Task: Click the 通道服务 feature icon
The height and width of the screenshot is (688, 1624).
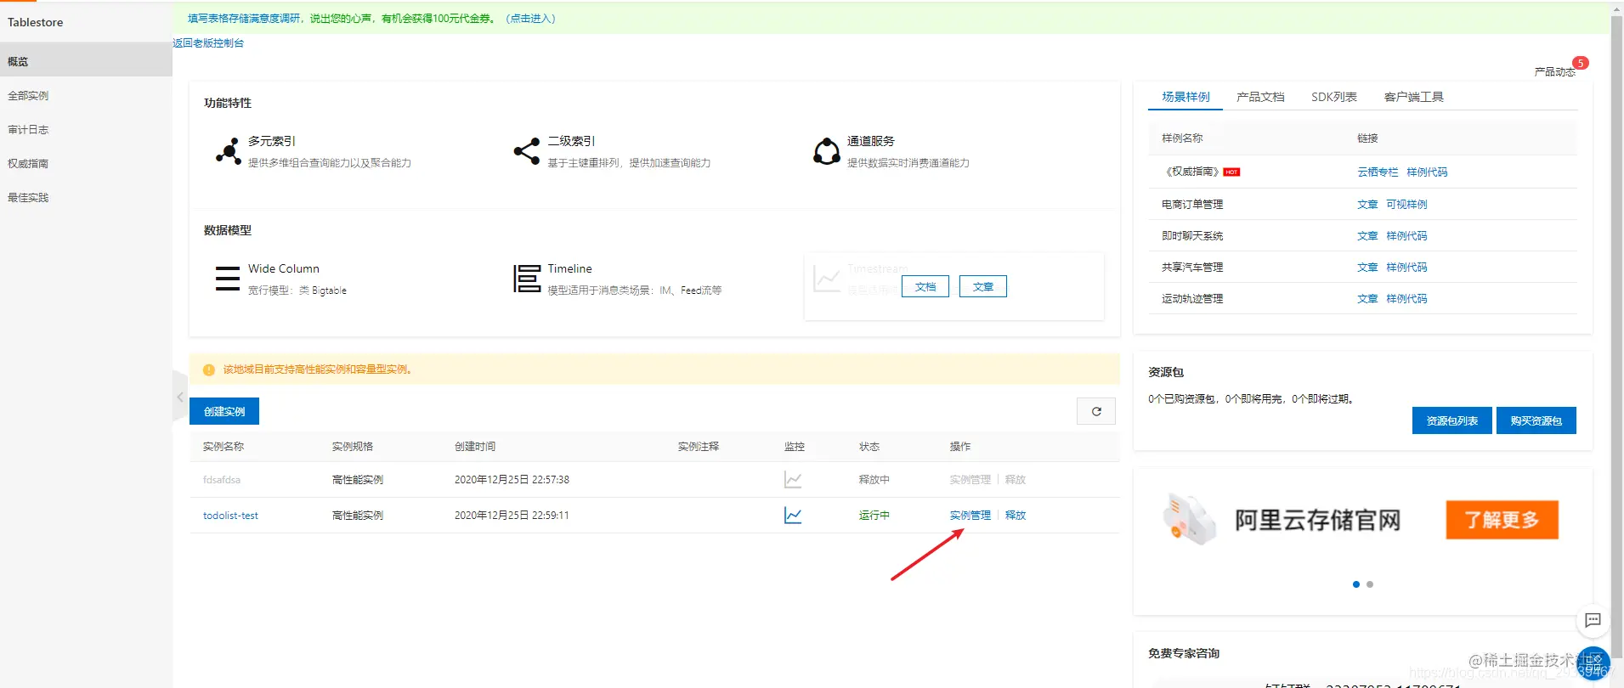Action: pos(827,151)
